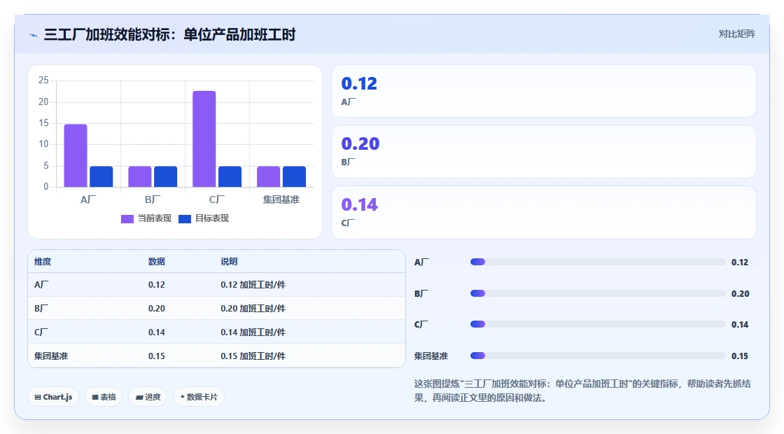Click the C厂 purple current-performance bar

click(x=204, y=139)
